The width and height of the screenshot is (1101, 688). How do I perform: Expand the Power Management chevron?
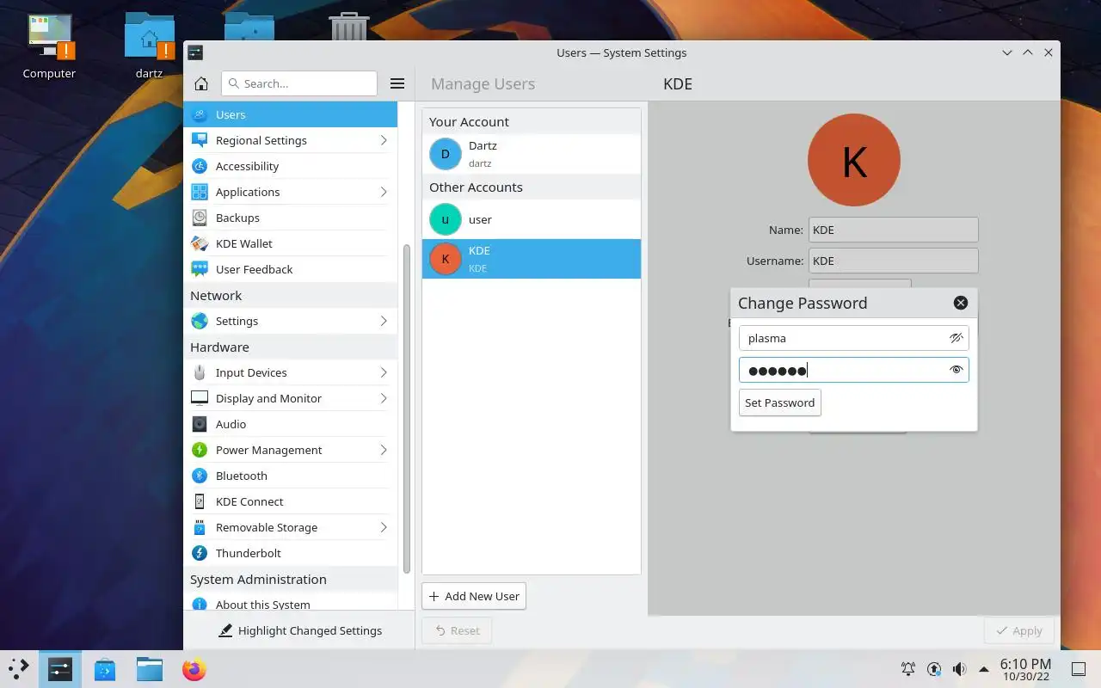coord(384,450)
